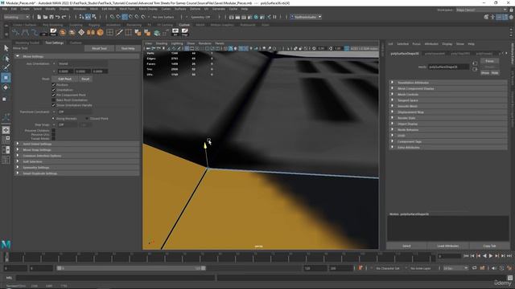The width and height of the screenshot is (515, 289).
Task: Expand the Soft Selection section
Action: [x=77, y=161]
